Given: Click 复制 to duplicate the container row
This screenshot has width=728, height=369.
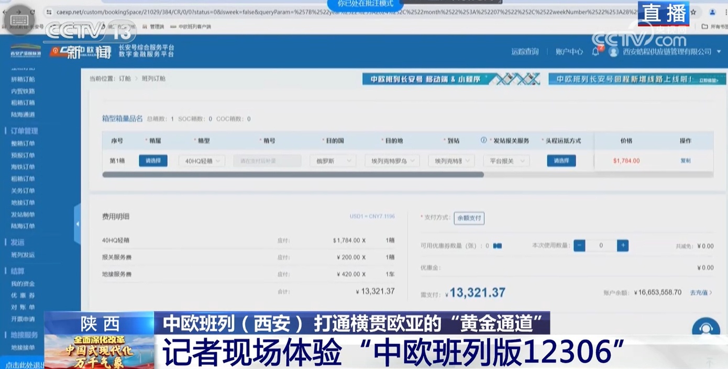Looking at the screenshot, I should [x=685, y=161].
